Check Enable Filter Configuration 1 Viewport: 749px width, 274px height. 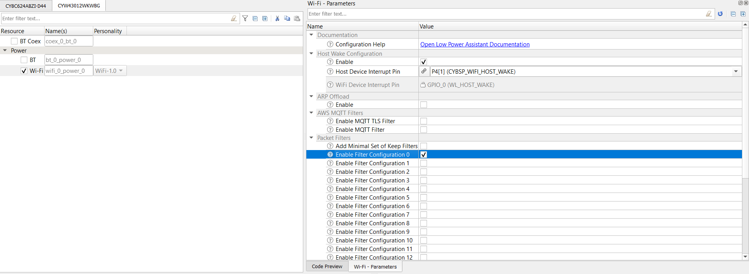click(x=423, y=163)
